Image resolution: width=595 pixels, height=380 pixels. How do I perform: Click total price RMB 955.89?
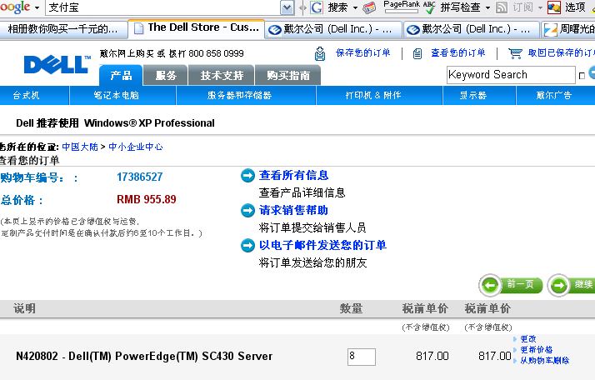147,199
